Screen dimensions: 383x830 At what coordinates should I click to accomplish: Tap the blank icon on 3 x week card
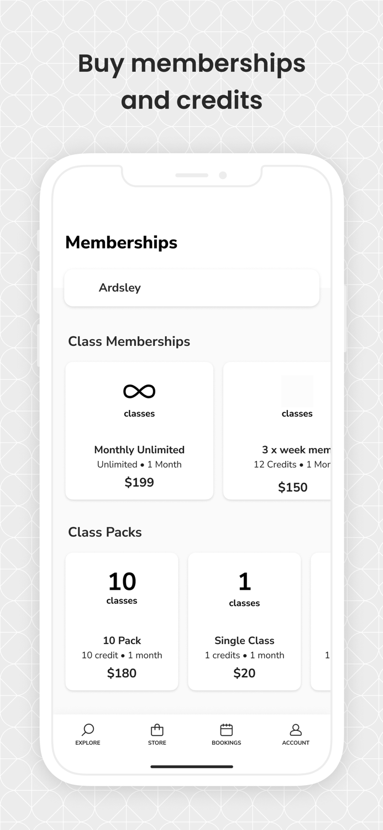click(297, 391)
